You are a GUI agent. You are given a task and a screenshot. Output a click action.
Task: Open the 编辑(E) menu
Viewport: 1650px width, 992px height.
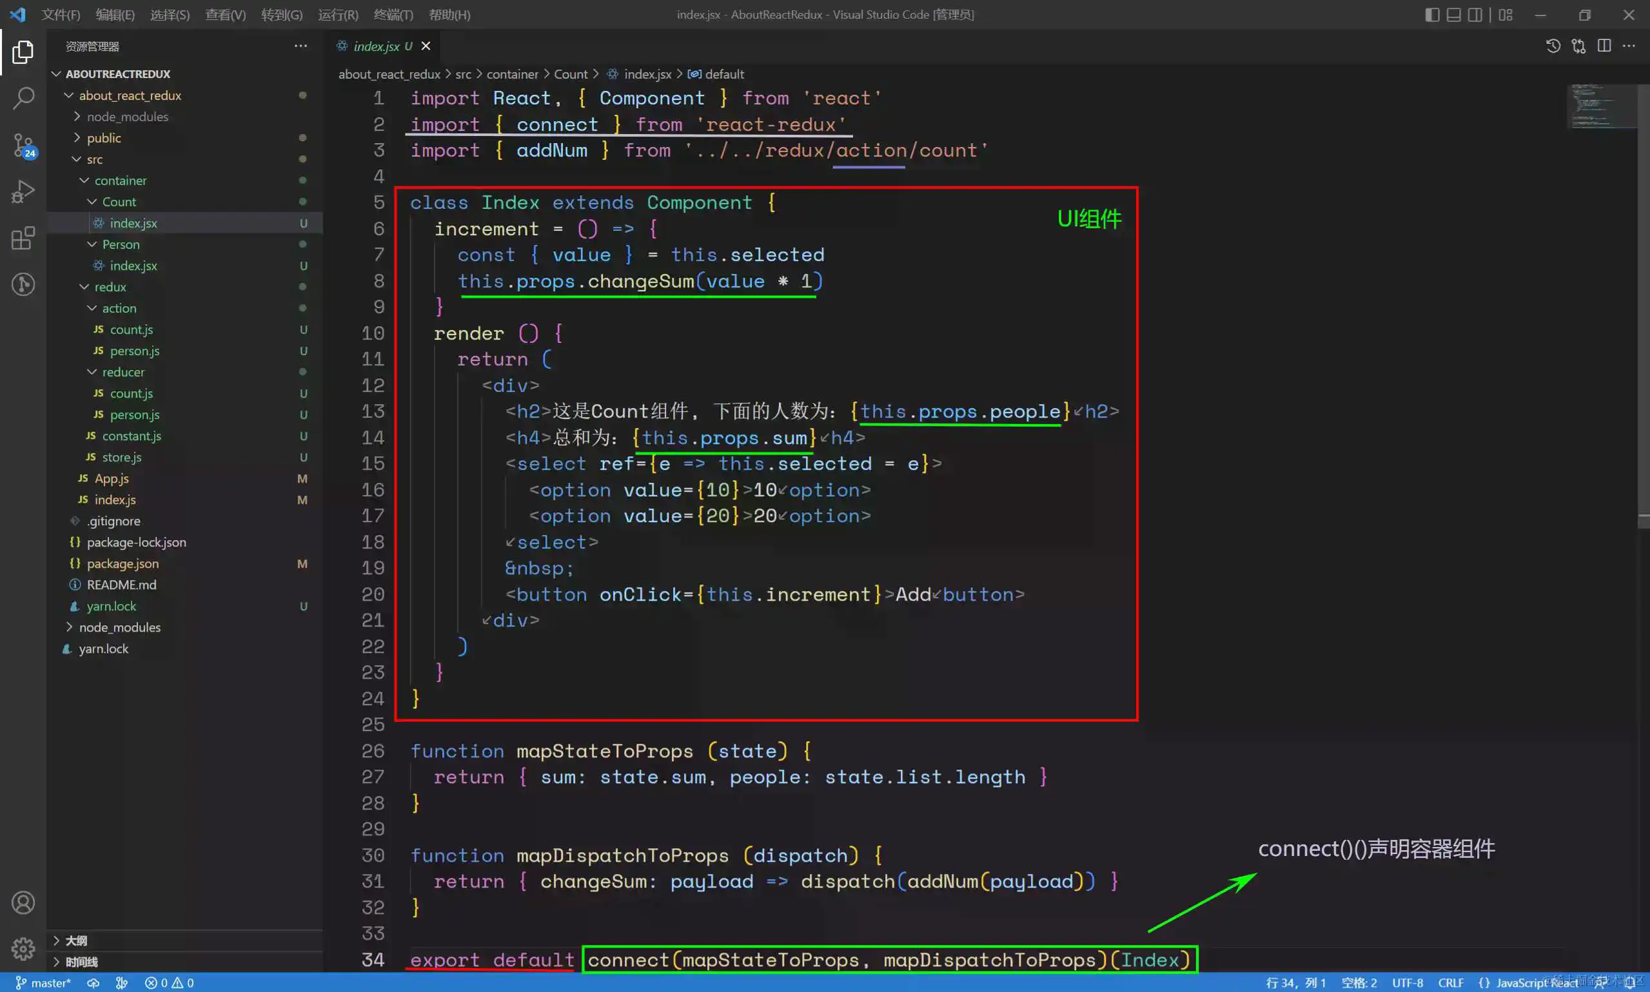coord(115,15)
